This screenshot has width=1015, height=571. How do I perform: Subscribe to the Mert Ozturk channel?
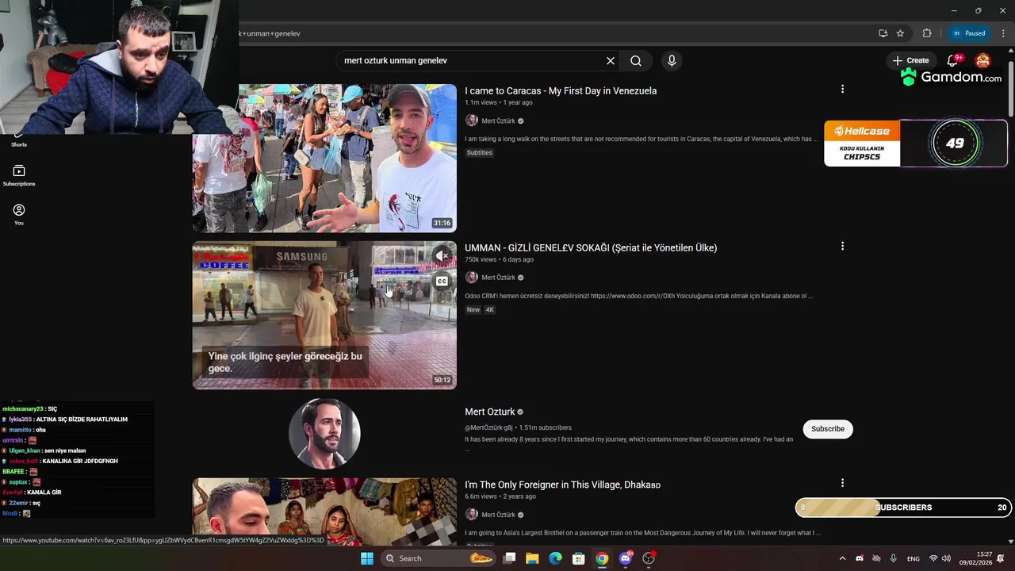click(828, 429)
